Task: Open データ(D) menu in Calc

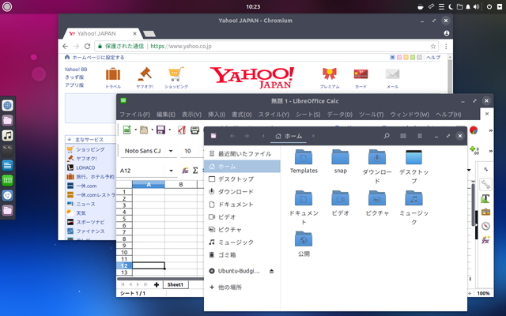Action: coord(339,115)
